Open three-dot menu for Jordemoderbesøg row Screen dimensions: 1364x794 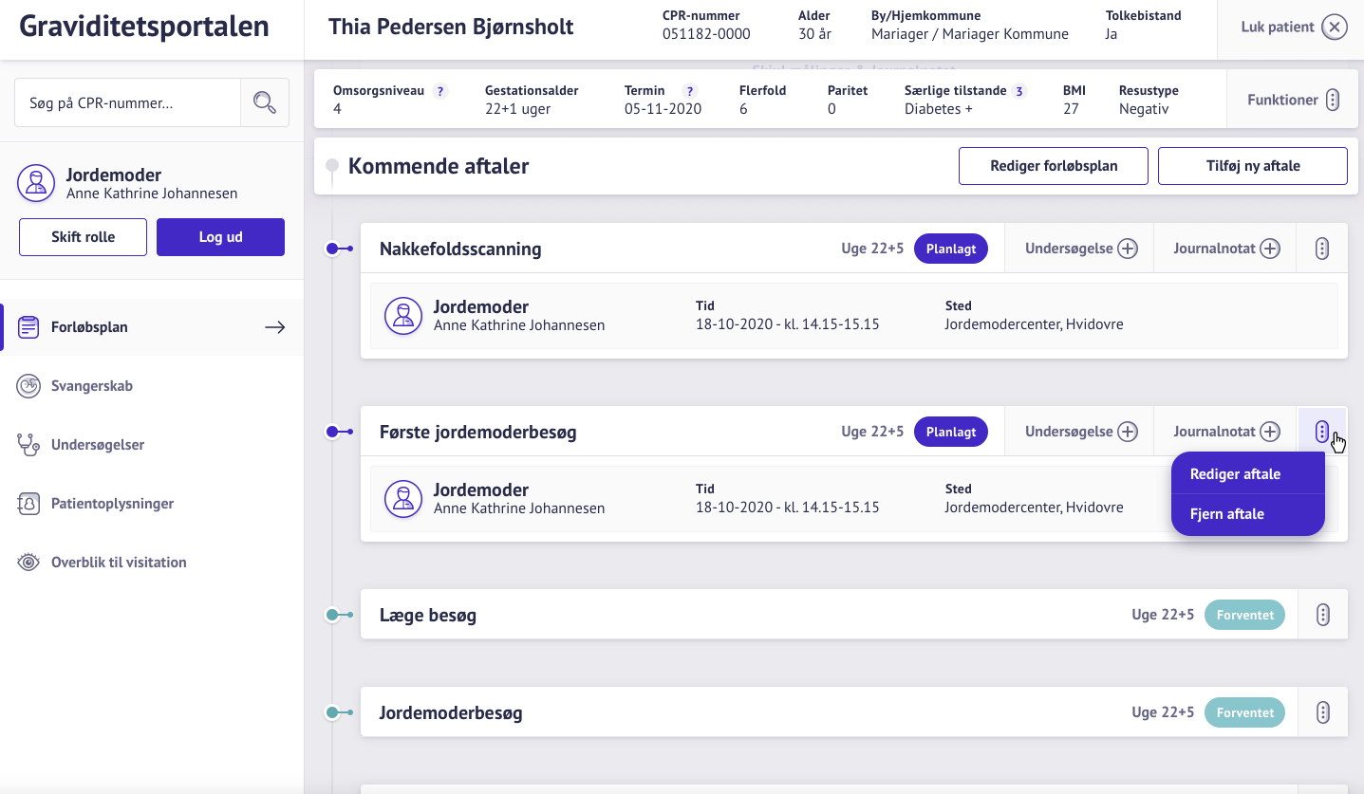[x=1322, y=712]
